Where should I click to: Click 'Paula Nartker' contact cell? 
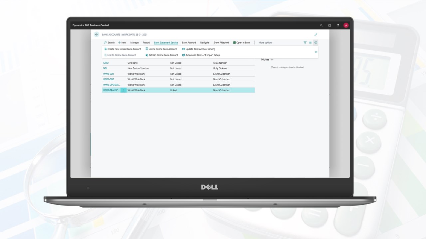pos(220,63)
